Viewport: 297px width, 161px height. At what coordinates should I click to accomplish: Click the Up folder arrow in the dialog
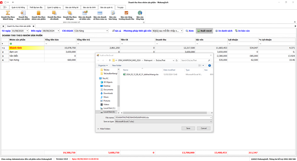pyautogui.click(x=110, y=60)
